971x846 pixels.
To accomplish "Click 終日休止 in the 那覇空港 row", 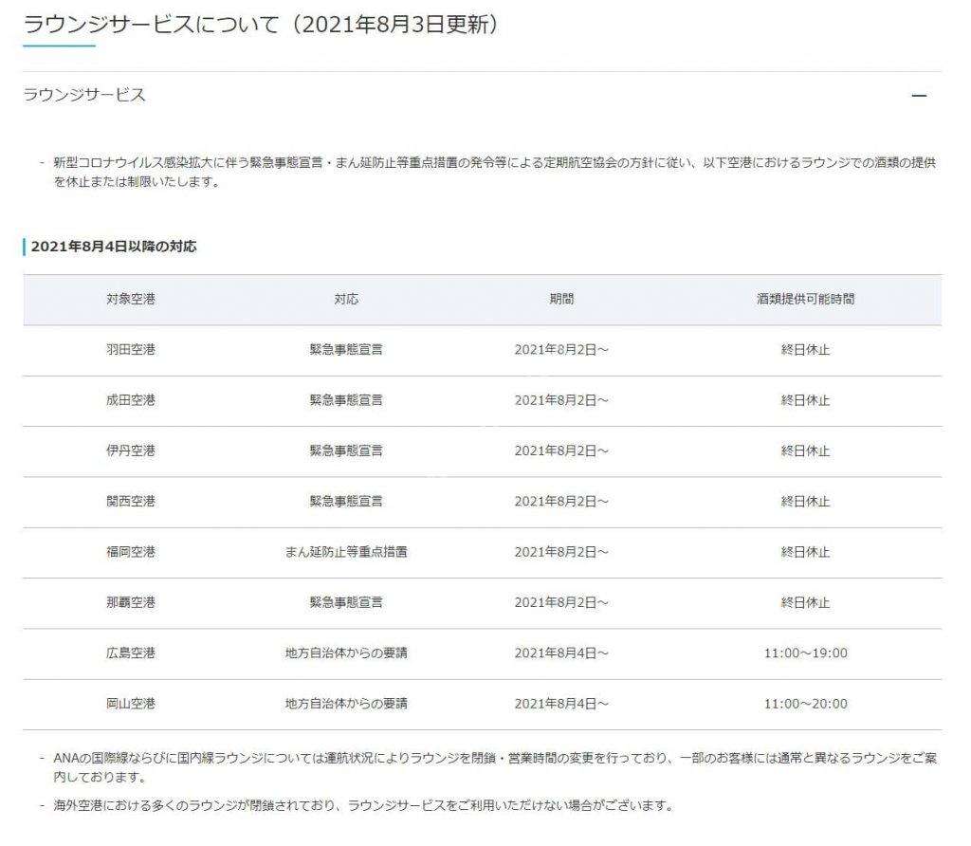I will (x=805, y=602).
